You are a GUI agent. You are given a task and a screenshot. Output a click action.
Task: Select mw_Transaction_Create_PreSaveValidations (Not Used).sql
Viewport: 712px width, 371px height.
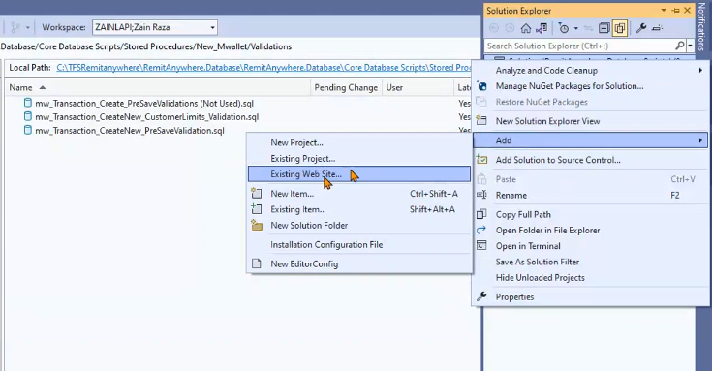point(144,103)
